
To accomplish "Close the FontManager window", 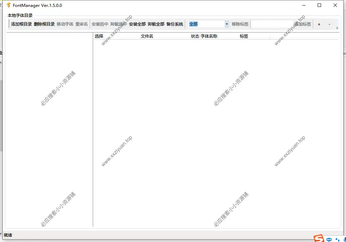I will tap(335, 5).
